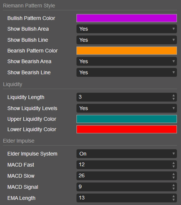Screen dimensions: 181x205
Task: Expand the Show Bearish Line dropdown
Action: 126,72
